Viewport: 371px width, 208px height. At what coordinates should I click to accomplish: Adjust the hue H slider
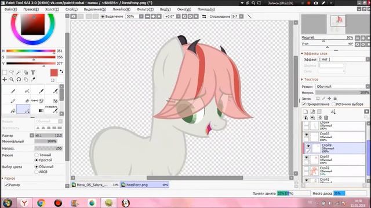[31, 51]
